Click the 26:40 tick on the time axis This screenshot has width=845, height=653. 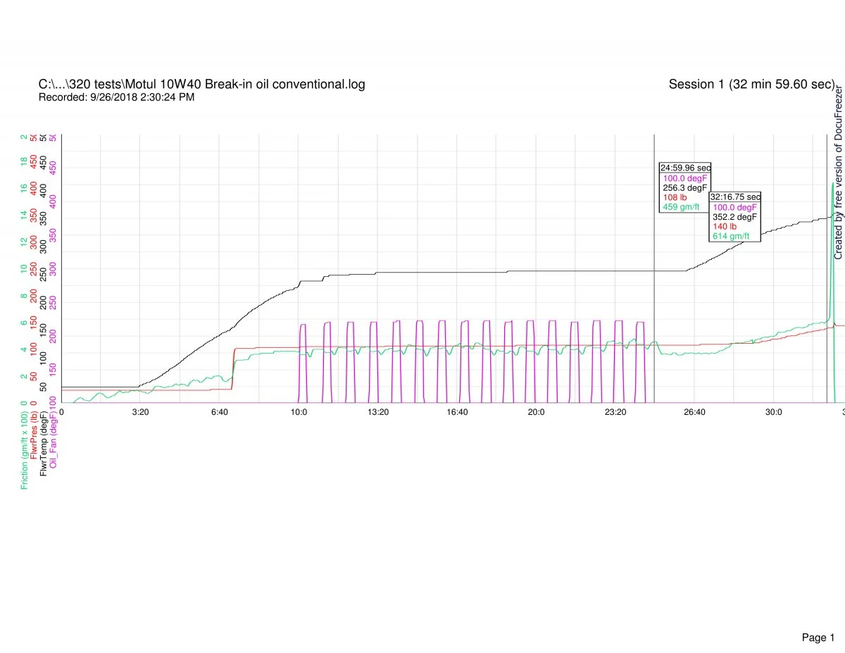coord(694,412)
